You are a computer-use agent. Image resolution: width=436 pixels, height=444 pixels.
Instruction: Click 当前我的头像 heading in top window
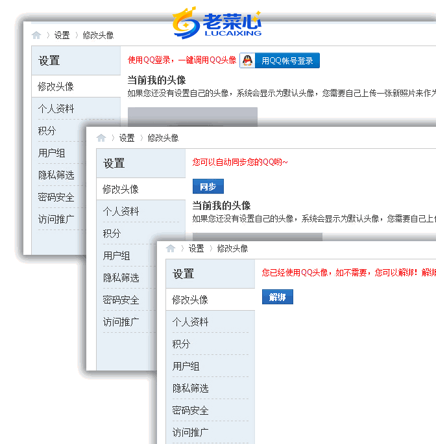coord(156,80)
